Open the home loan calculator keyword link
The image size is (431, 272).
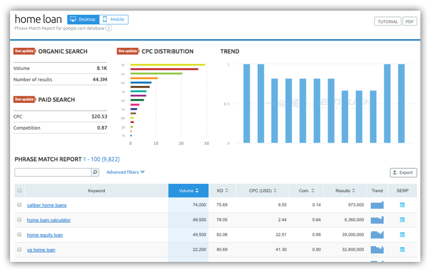click(48, 220)
